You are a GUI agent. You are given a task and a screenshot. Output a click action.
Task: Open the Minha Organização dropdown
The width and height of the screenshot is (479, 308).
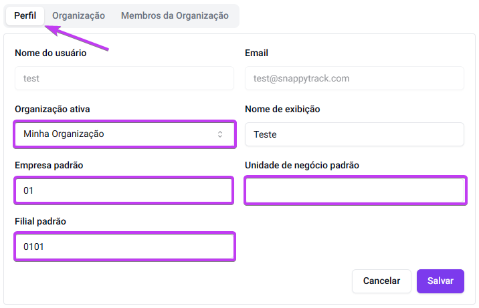coord(124,134)
